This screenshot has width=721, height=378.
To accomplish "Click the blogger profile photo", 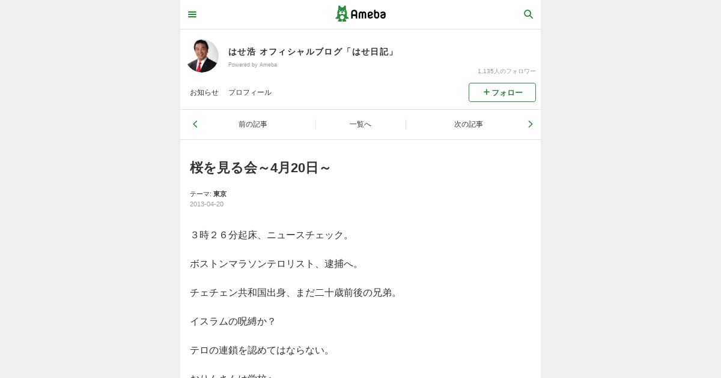I will [202, 56].
